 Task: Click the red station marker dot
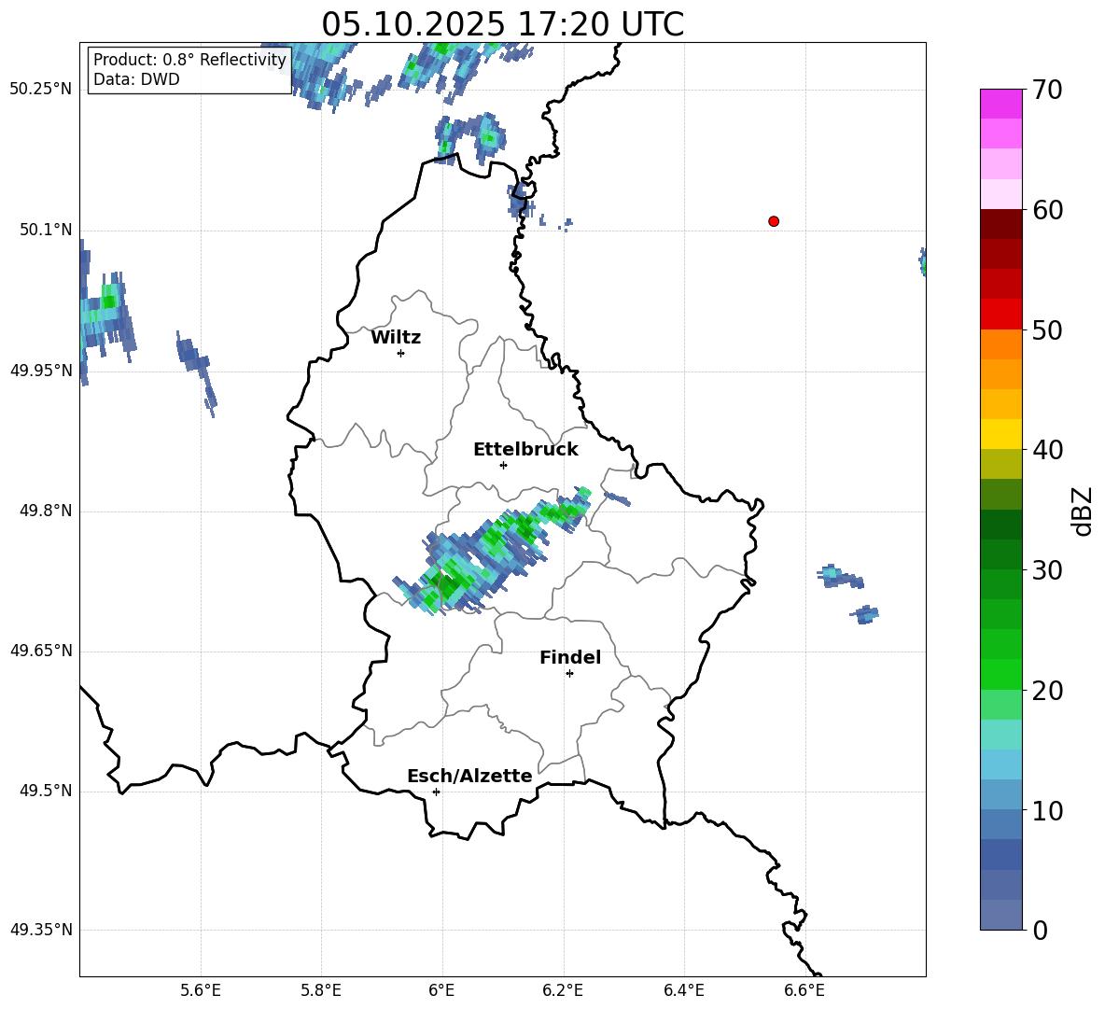[774, 221]
